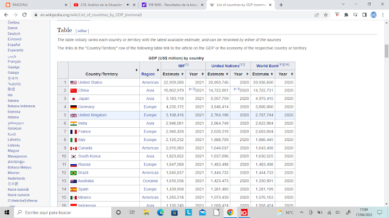The image size is (389, 218).
Task: Open the browser extensions puzzle icon
Action: click(x=346, y=15)
